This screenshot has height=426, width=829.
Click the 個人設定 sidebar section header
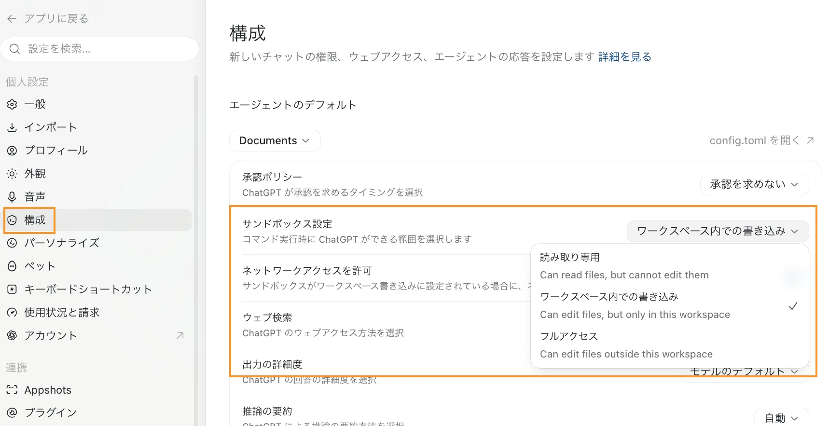tap(27, 82)
